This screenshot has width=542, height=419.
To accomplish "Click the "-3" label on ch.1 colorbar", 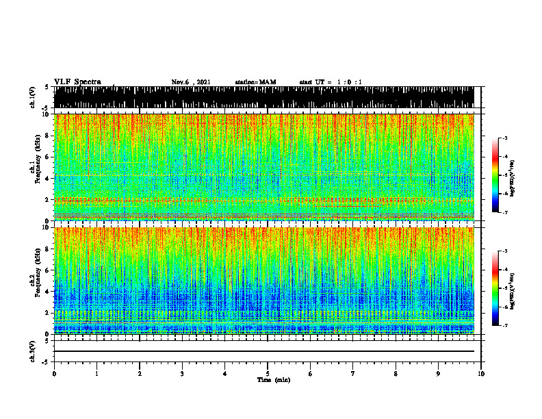I will tap(505, 138).
